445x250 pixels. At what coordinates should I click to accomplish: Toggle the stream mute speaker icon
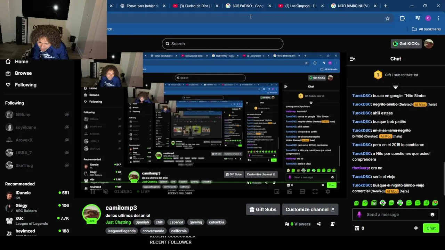click(106, 192)
